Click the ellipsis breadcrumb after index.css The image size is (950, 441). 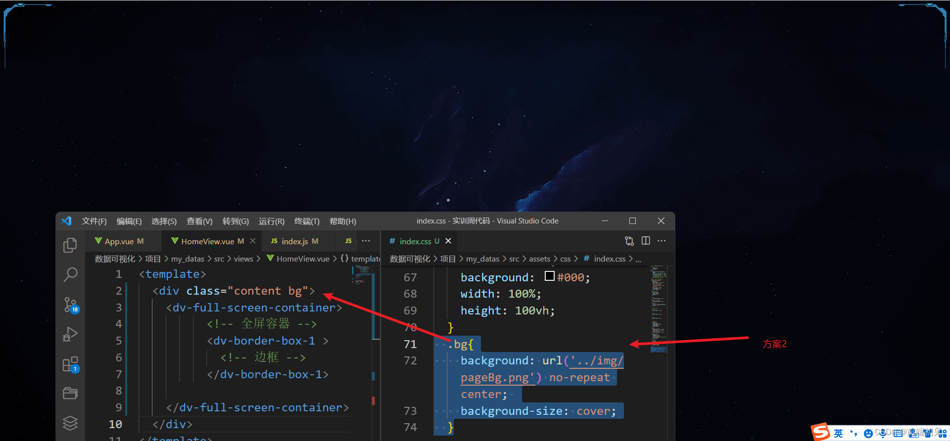tap(638, 259)
